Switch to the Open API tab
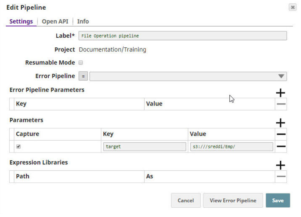The width and height of the screenshot is (301, 217). tap(55, 21)
